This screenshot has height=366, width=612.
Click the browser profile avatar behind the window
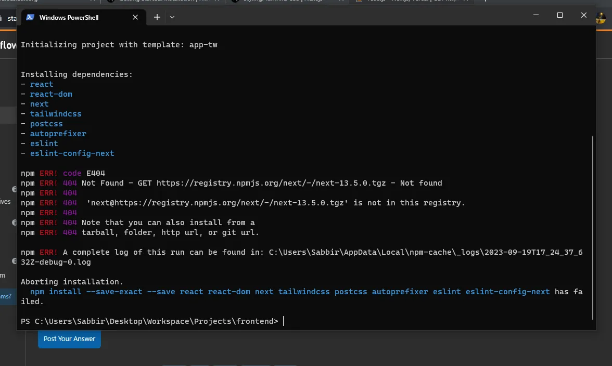(x=602, y=18)
